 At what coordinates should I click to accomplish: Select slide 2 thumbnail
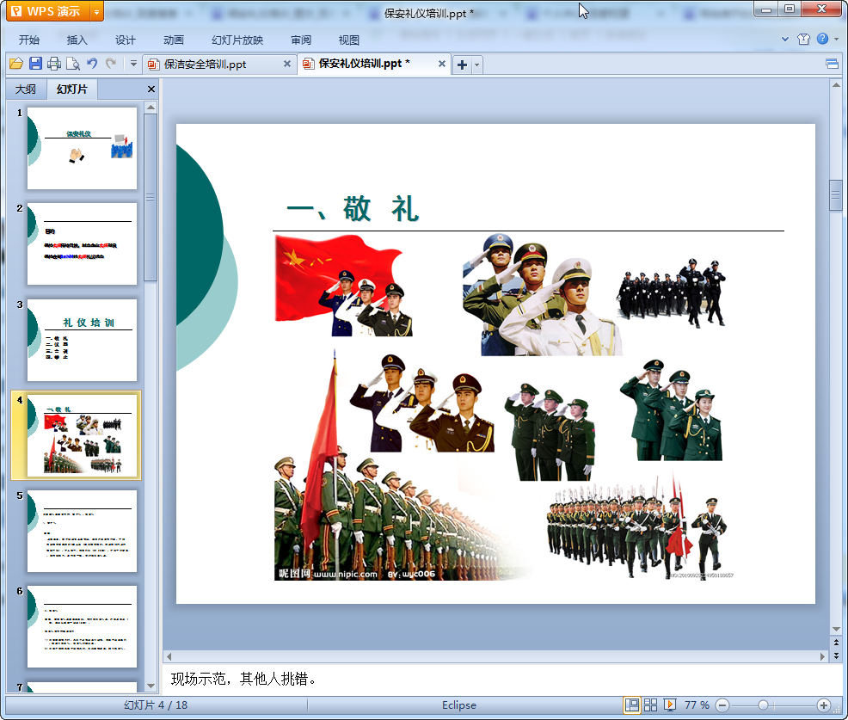pyautogui.click(x=83, y=244)
